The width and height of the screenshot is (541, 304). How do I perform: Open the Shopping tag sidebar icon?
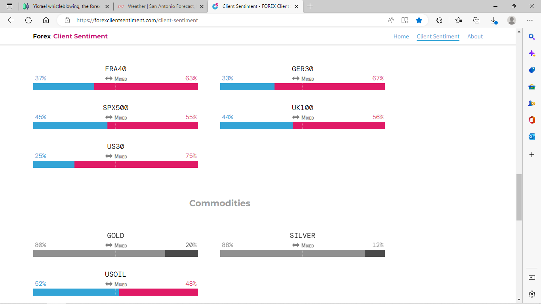(532, 70)
